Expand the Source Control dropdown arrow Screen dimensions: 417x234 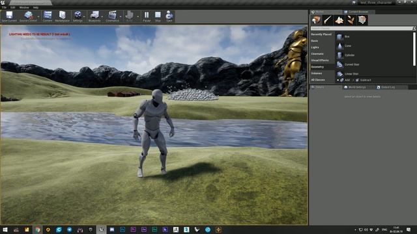[39, 17]
